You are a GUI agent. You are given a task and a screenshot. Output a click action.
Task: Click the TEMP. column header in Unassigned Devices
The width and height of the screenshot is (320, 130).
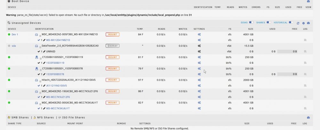[140, 29]
